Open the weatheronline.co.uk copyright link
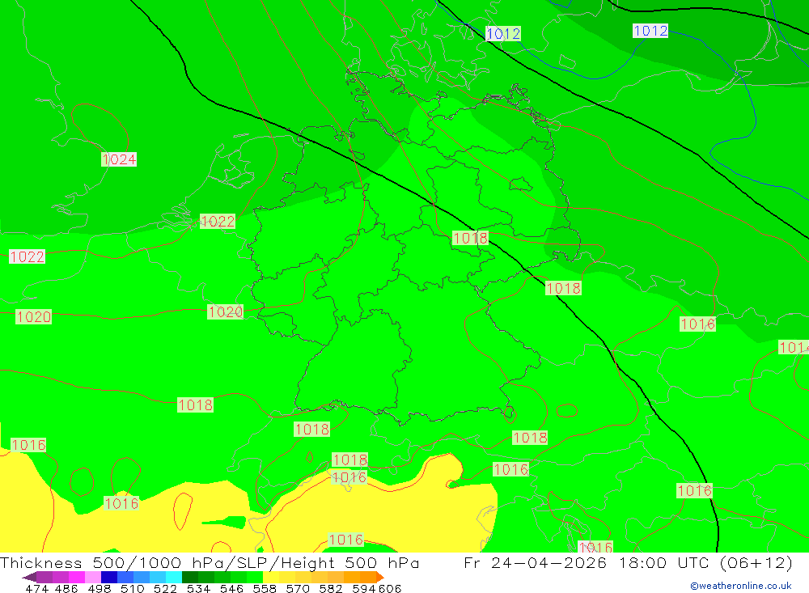 pyautogui.click(x=741, y=586)
